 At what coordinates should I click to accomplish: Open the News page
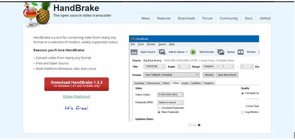pyautogui.click(x=146, y=18)
